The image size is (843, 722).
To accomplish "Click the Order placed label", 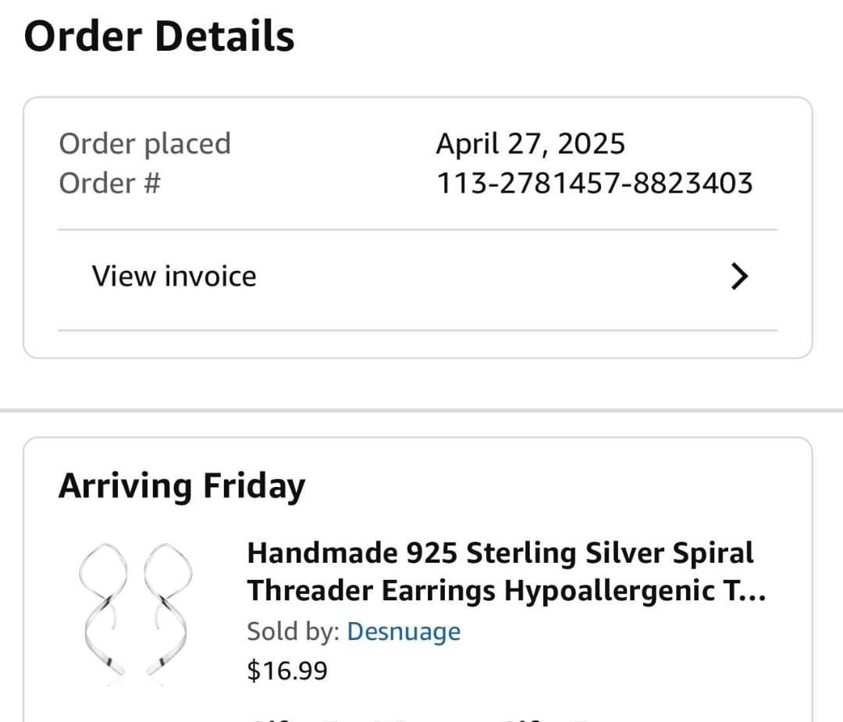I will pyautogui.click(x=144, y=144).
